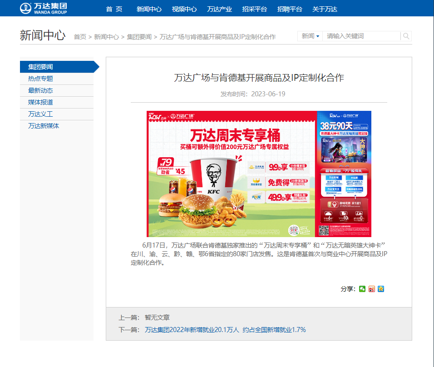The width and height of the screenshot is (434, 367).
Task: Select 万达新媒体 in the sidebar
Action: point(57,126)
